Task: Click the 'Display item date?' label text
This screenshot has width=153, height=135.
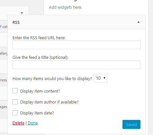Action: coord(37,113)
